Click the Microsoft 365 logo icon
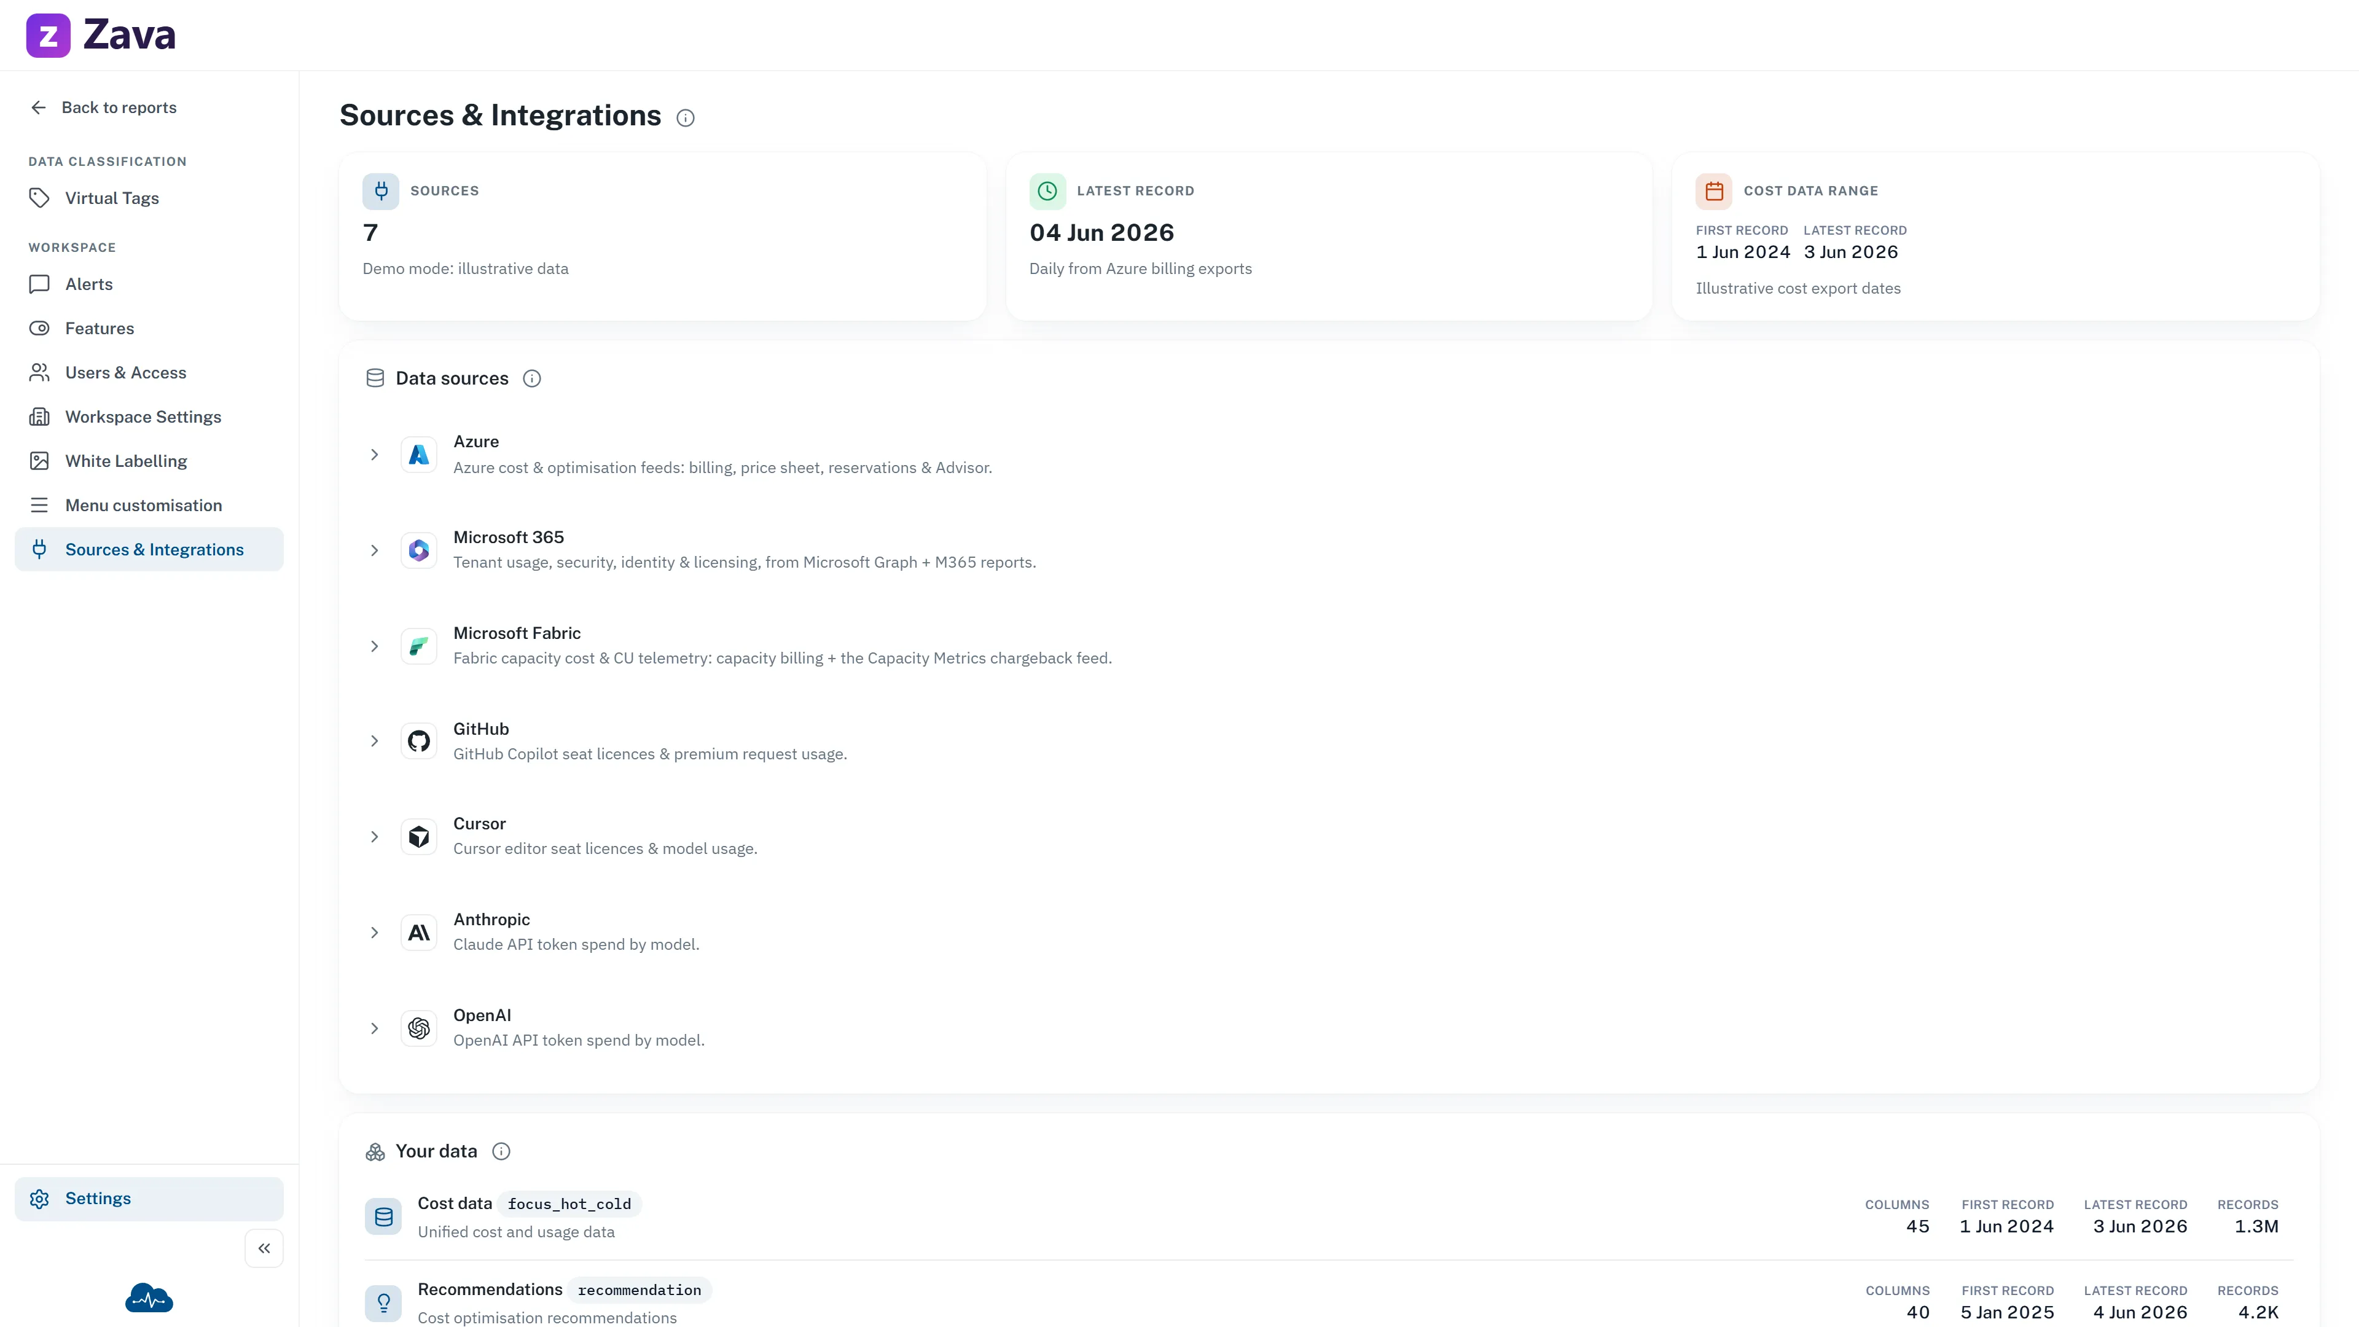Screen dimensions: 2359x1327 pos(420,550)
